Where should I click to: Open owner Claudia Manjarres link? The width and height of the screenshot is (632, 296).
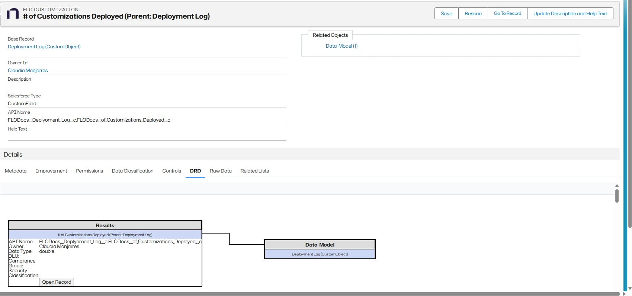point(28,70)
